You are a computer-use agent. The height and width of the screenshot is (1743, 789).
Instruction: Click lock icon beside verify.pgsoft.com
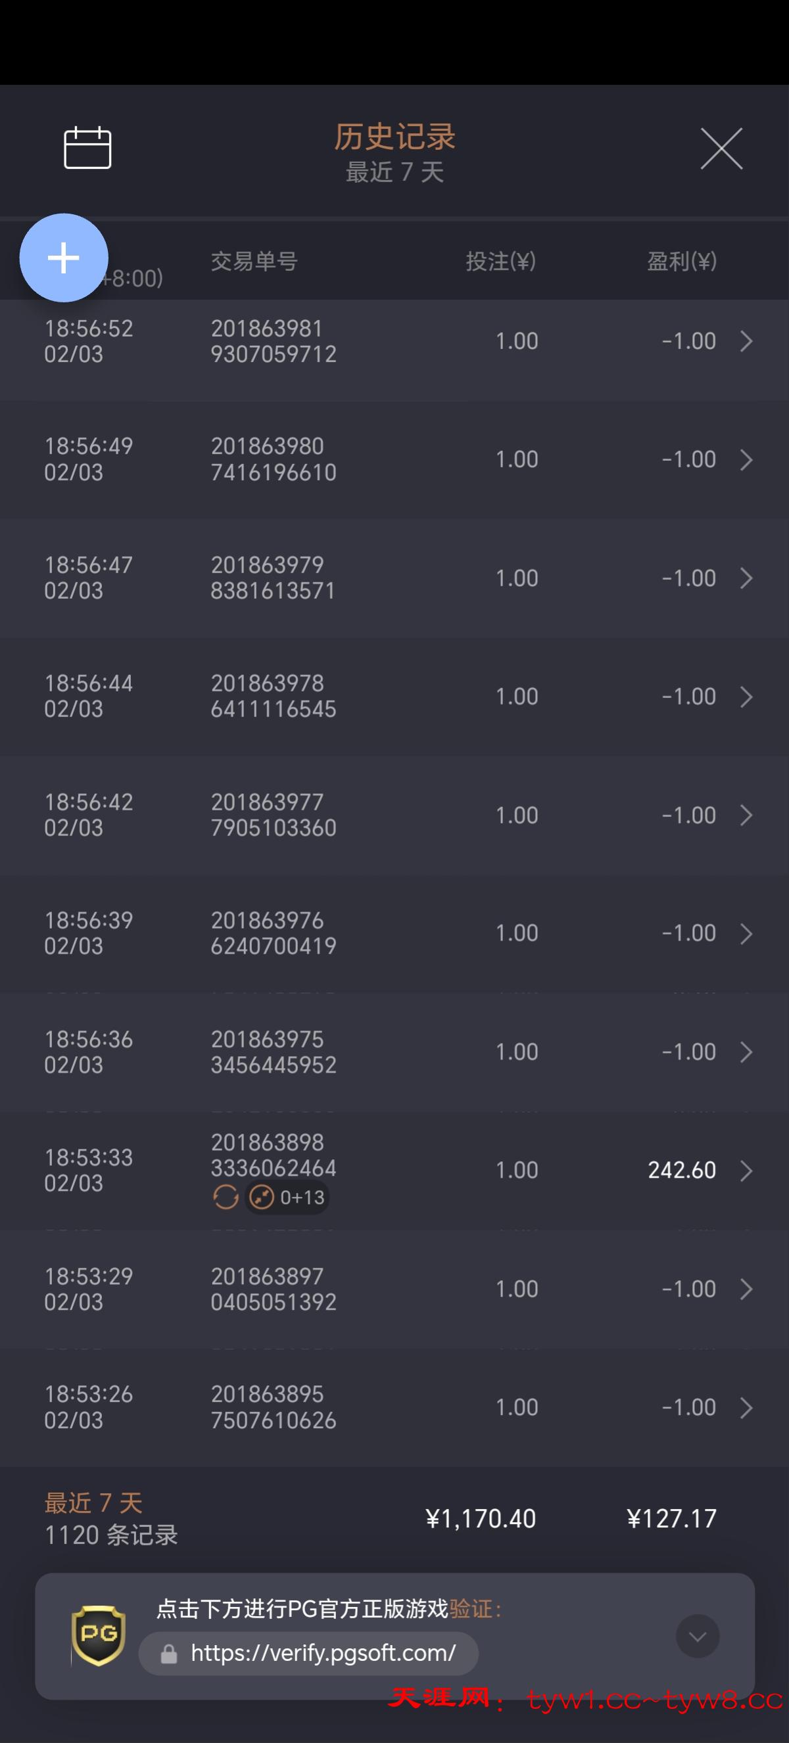pyautogui.click(x=168, y=1654)
